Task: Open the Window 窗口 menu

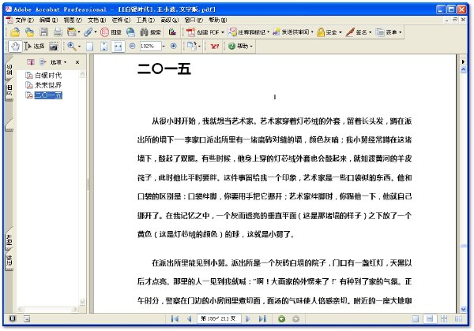Action: (194, 20)
